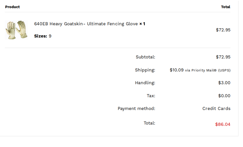
Task: Select the $0.00 tax amount
Action: pos(224,96)
